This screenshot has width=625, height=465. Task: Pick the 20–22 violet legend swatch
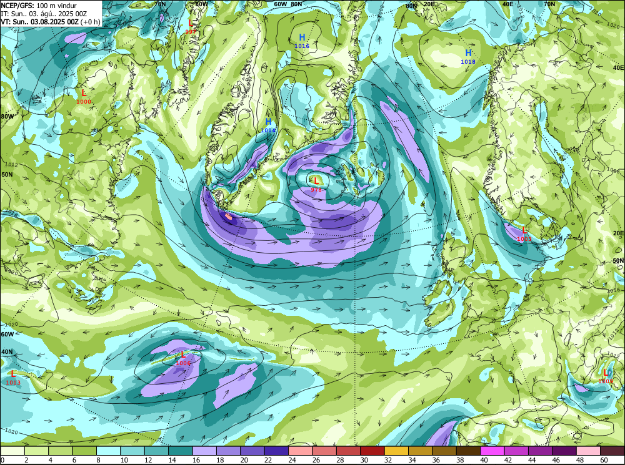click(x=252, y=451)
